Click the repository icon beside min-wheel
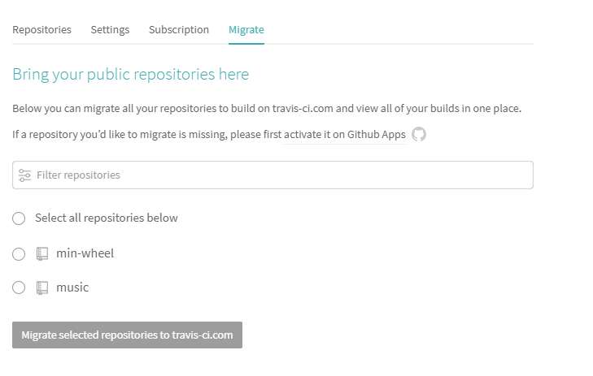 (x=42, y=254)
